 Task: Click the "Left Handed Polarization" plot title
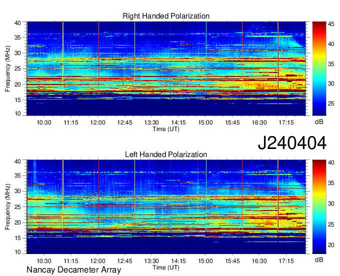(x=166, y=154)
